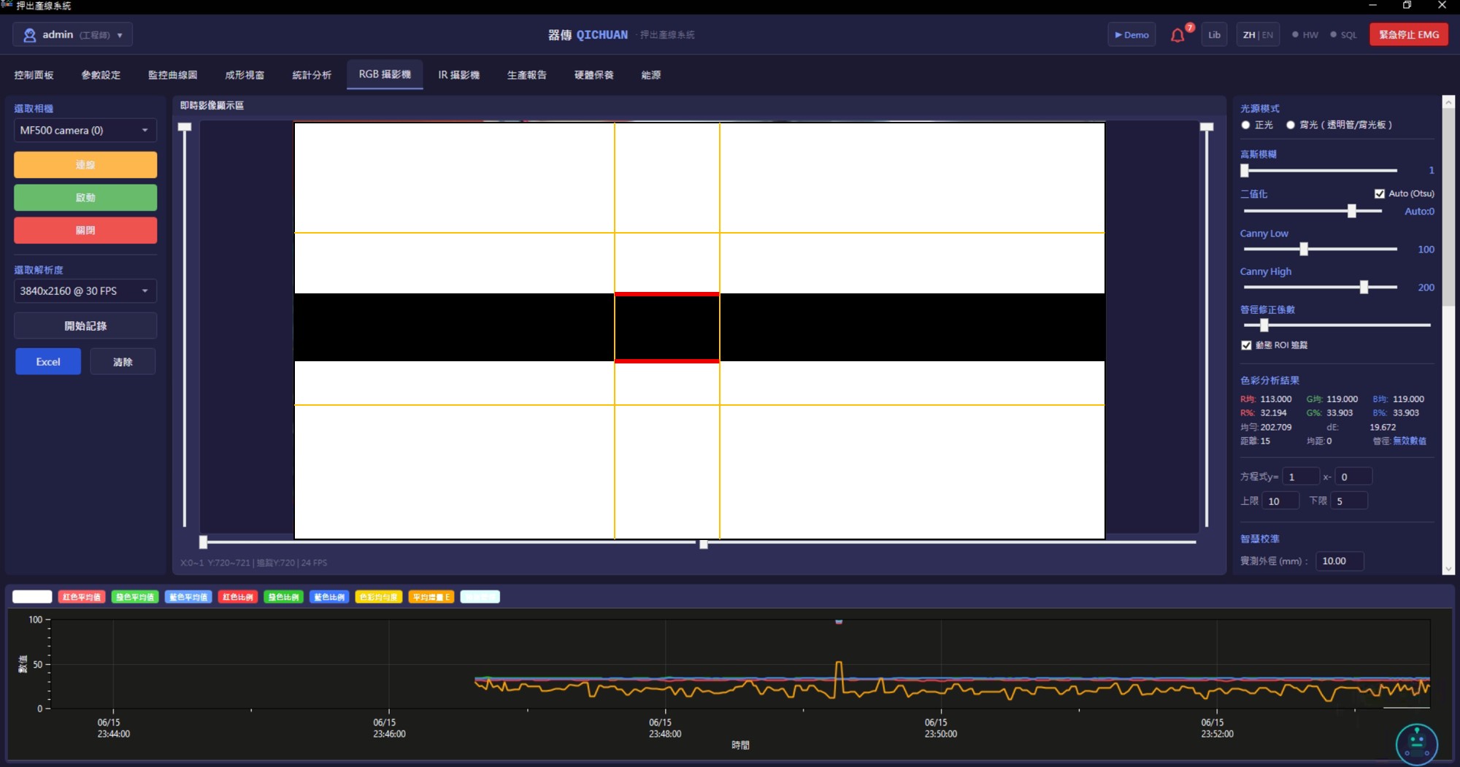
Task: Click the 緊急停止 EMG emergency stop button
Action: pos(1409,35)
